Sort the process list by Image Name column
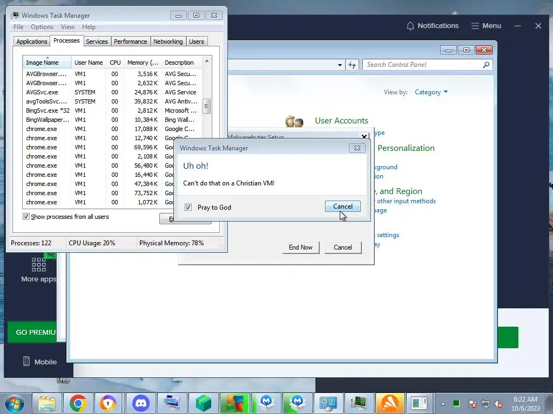Image resolution: width=553 pixels, height=414 pixels. click(48, 63)
